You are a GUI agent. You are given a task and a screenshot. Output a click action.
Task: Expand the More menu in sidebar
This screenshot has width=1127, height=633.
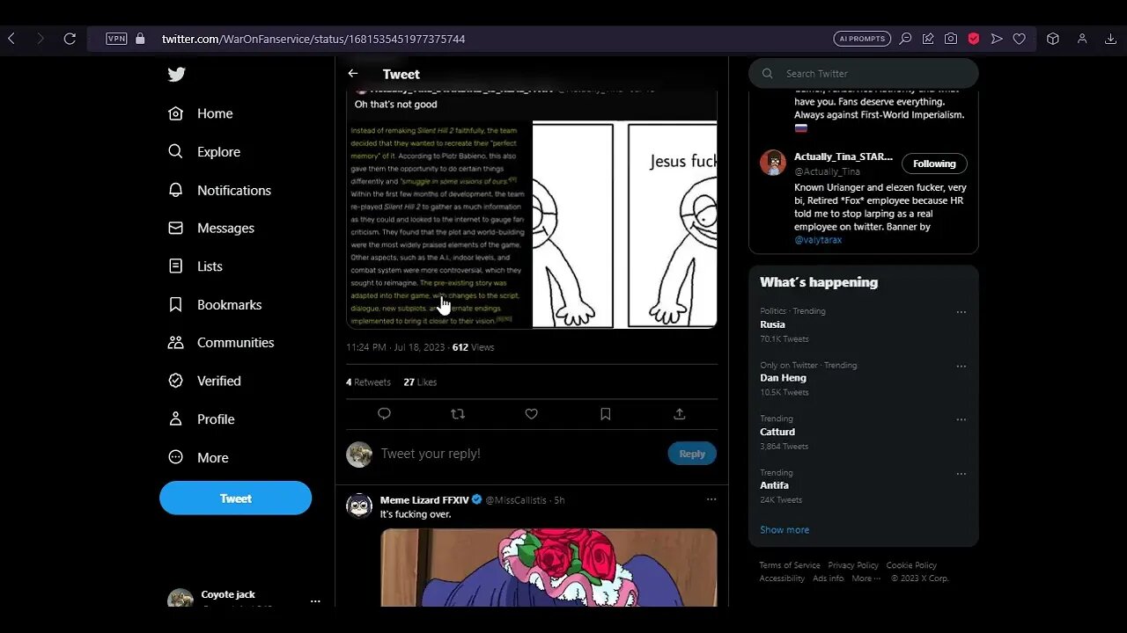tap(212, 458)
